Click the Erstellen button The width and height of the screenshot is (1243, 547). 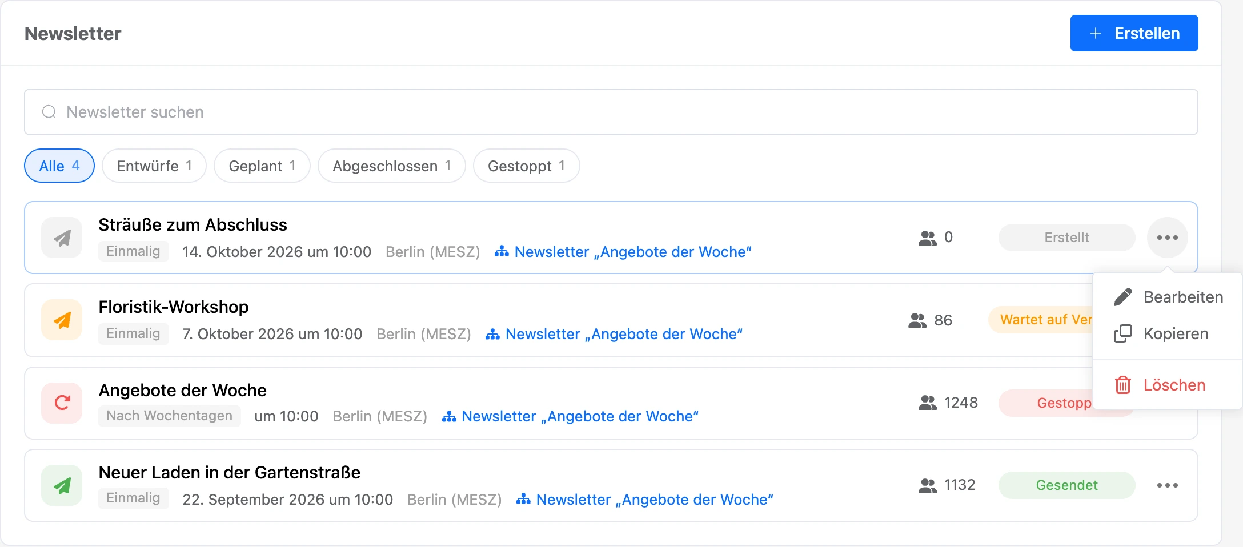(1134, 33)
